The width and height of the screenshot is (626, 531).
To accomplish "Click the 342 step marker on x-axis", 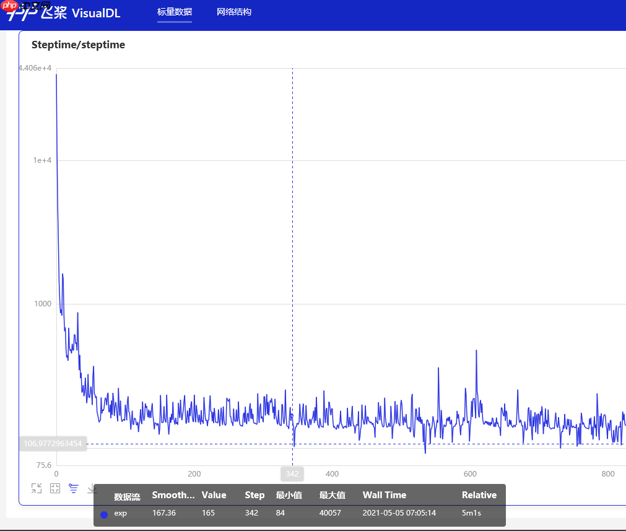I will tap(292, 474).
